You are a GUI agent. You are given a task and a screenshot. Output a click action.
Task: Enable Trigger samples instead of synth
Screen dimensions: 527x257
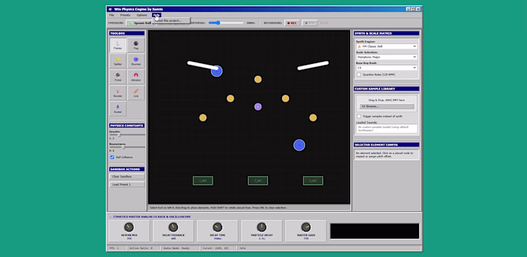(x=359, y=116)
